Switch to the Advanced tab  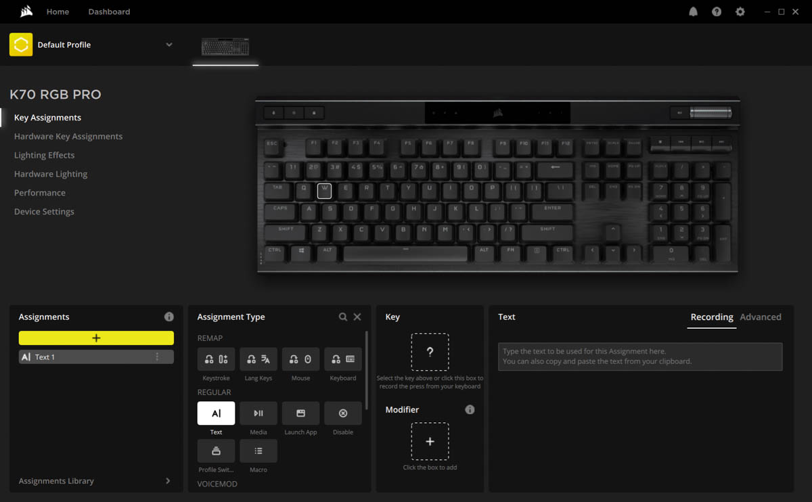pyautogui.click(x=761, y=317)
